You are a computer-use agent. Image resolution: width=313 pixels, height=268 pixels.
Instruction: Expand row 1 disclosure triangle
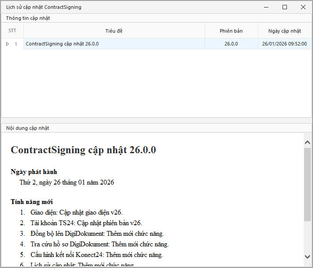[8, 44]
